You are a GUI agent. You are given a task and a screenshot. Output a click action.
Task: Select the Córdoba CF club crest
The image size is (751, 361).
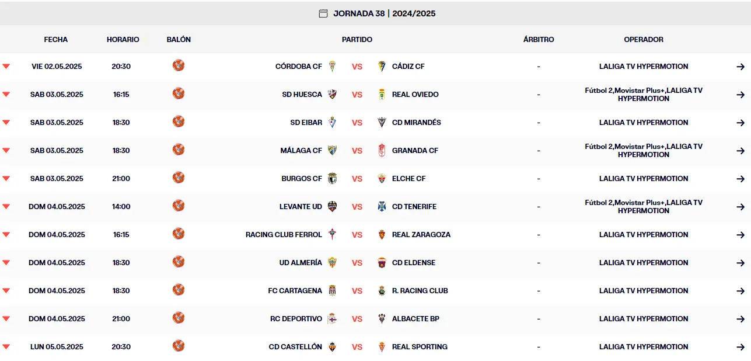point(333,65)
